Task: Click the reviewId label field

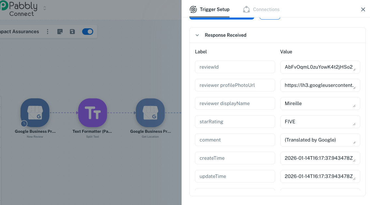Action: pyautogui.click(x=235, y=67)
